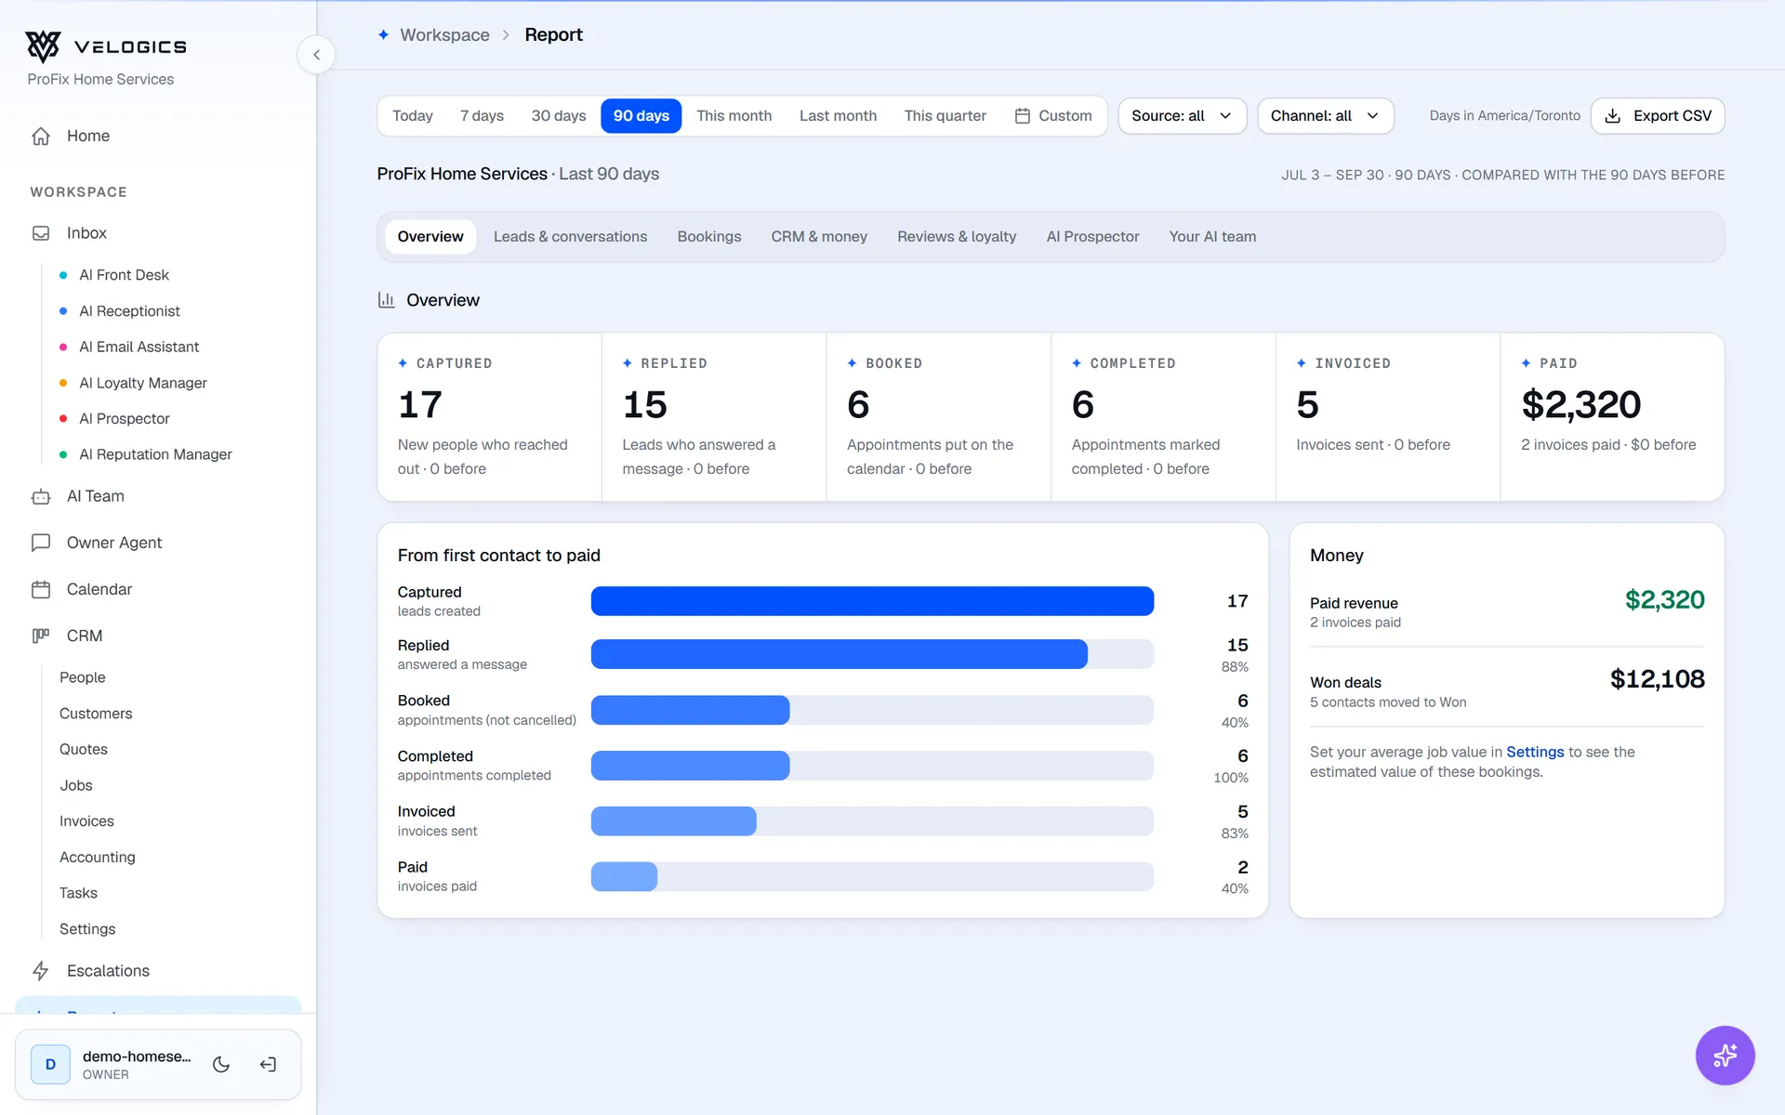Collapse the sidebar with the chevron button
This screenshot has height=1115, width=1785.
316,55
